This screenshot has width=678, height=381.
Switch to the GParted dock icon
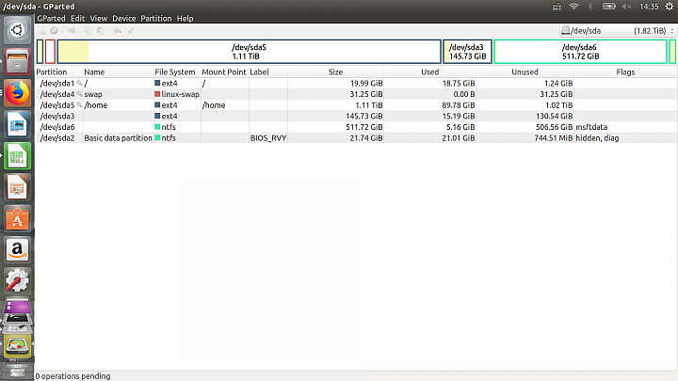click(x=17, y=345)
